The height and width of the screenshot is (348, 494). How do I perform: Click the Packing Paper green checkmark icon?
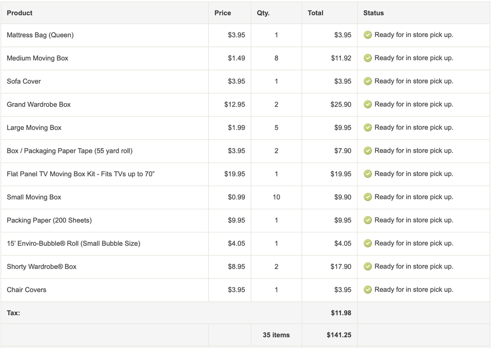[x=368, y=221]
